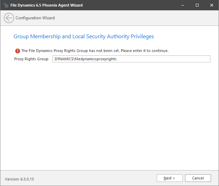Click the proxy rights group error message
219x186 pixels.
tap(95, 51)
